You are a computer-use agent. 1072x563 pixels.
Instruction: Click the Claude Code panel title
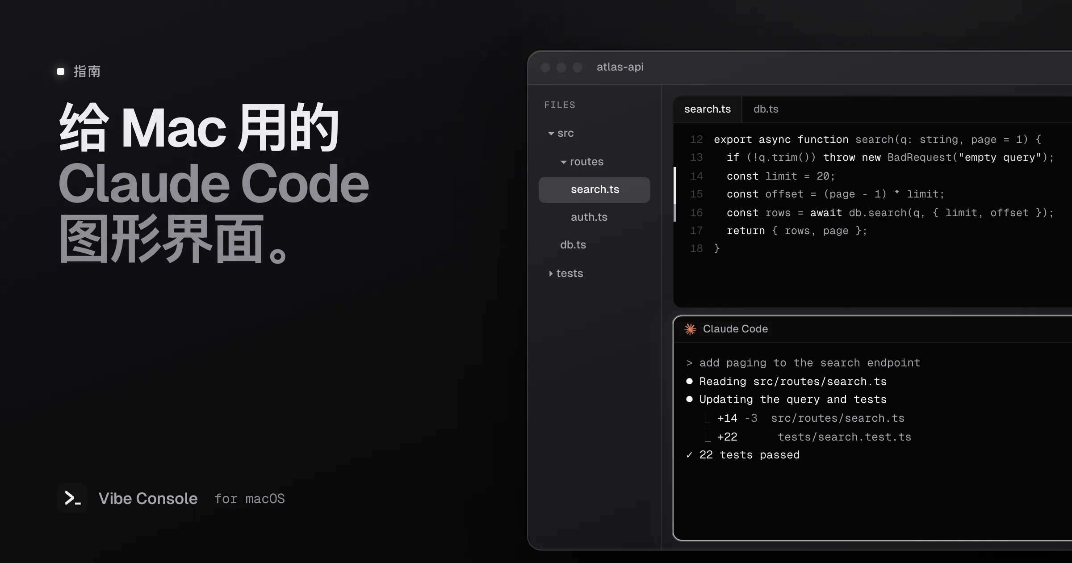click(x=735, y=329)
